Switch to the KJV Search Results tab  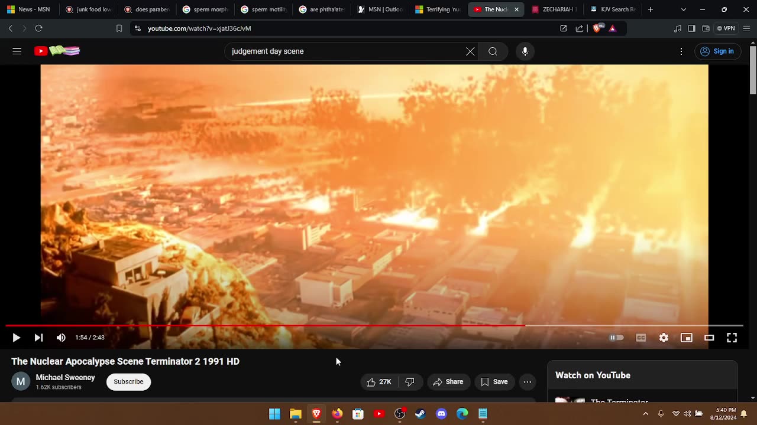[x=612, y=9]
